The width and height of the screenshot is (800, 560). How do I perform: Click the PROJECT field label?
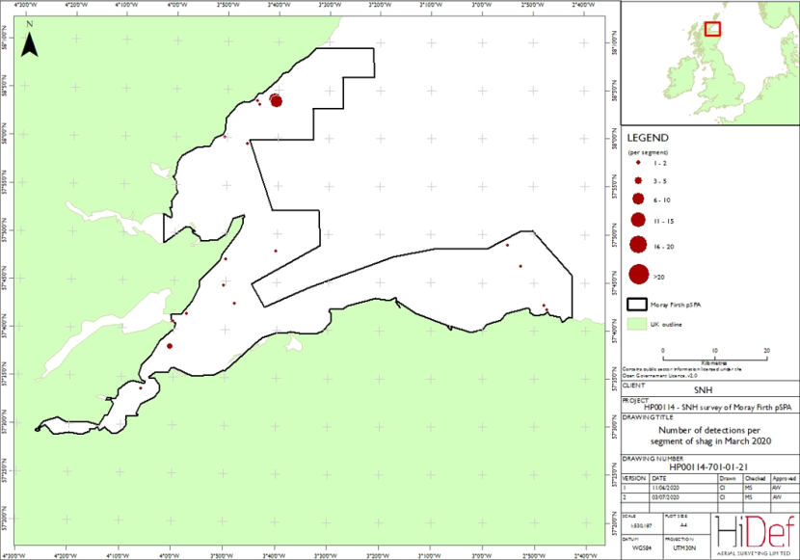pos(635,401)
